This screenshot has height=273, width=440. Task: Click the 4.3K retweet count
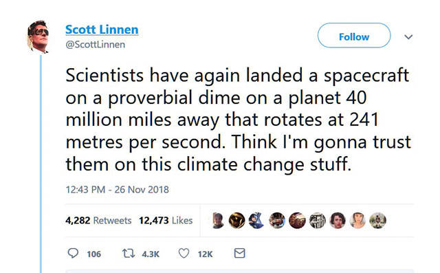pyautogui.click(x=151, y=254)
